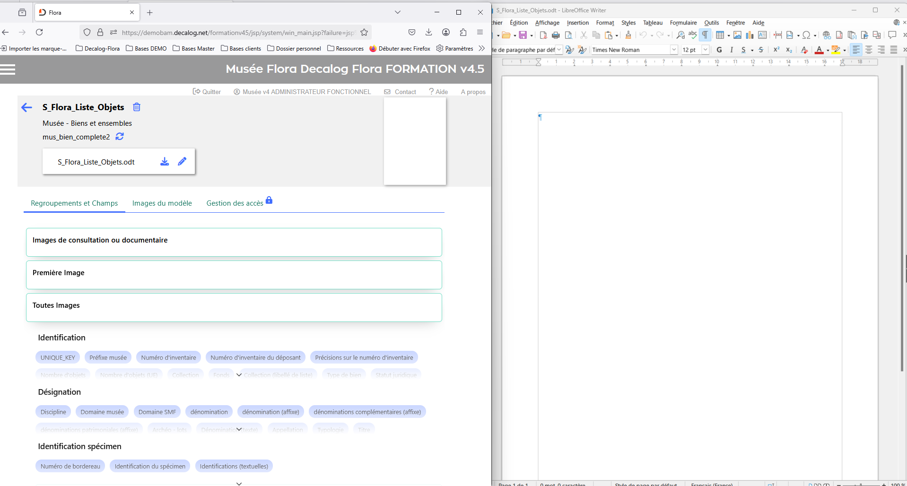This screenshot has width=907, height=486.
Task: Toggle bold (G) formatting
Action: (719, 50)
